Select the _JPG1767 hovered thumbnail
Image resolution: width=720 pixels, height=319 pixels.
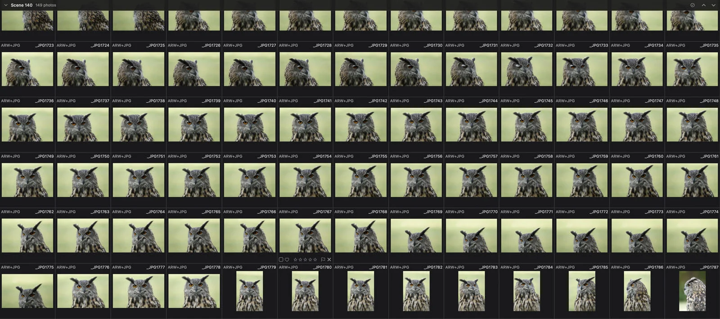pyautogui.click(x=305, y=235)
